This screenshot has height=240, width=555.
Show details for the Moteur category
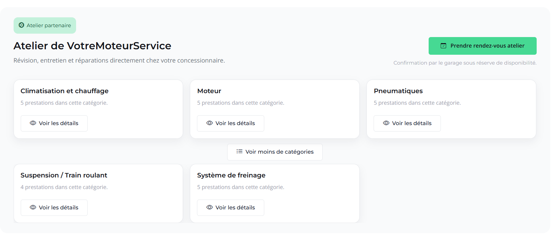[230, 123]
